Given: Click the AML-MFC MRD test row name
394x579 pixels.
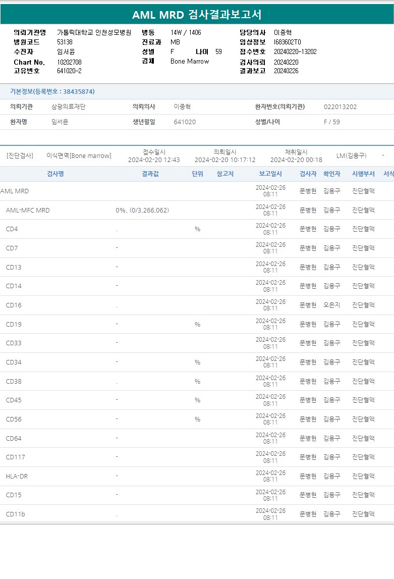Looking at the screenshot, I should (28, 210).
